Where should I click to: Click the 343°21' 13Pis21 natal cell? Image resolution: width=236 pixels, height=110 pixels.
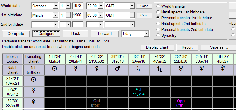12,81
